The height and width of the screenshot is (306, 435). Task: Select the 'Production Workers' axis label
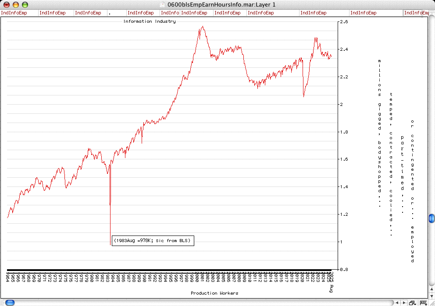click(214, 293)
